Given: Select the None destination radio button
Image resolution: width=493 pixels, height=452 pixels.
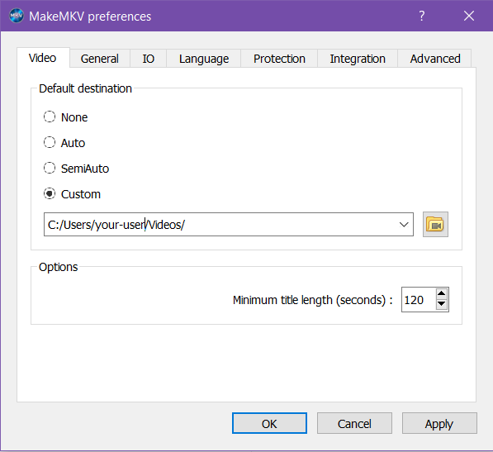Looking at the screenshot, I should [x=50, y=117].
